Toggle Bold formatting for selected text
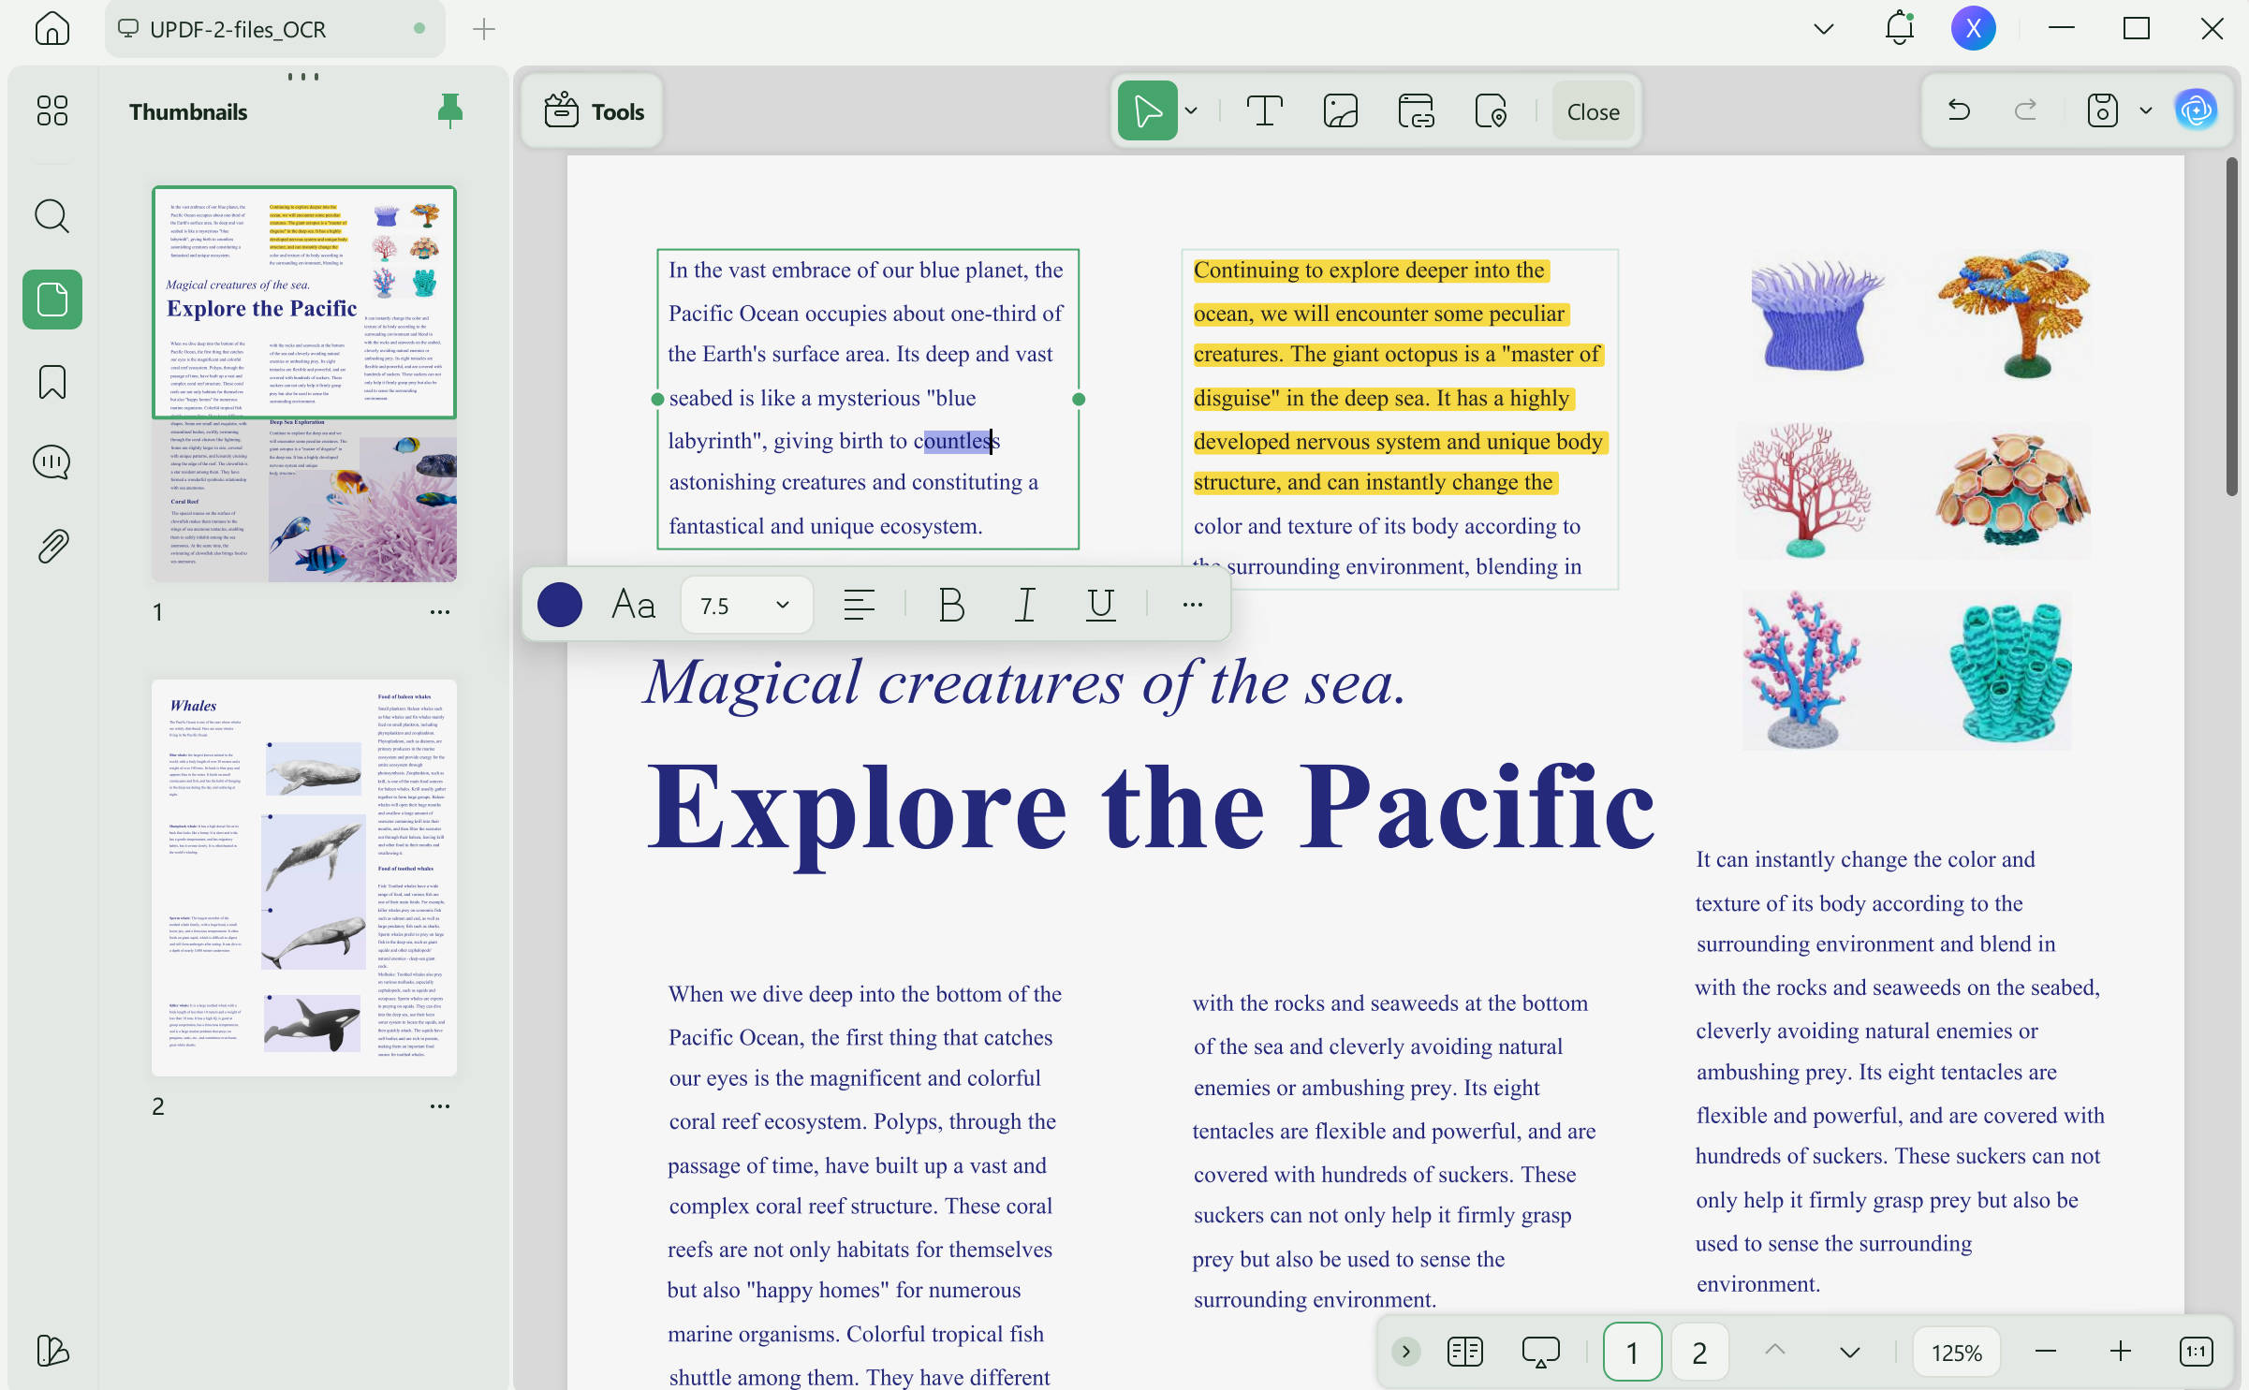 click(951, 605)
